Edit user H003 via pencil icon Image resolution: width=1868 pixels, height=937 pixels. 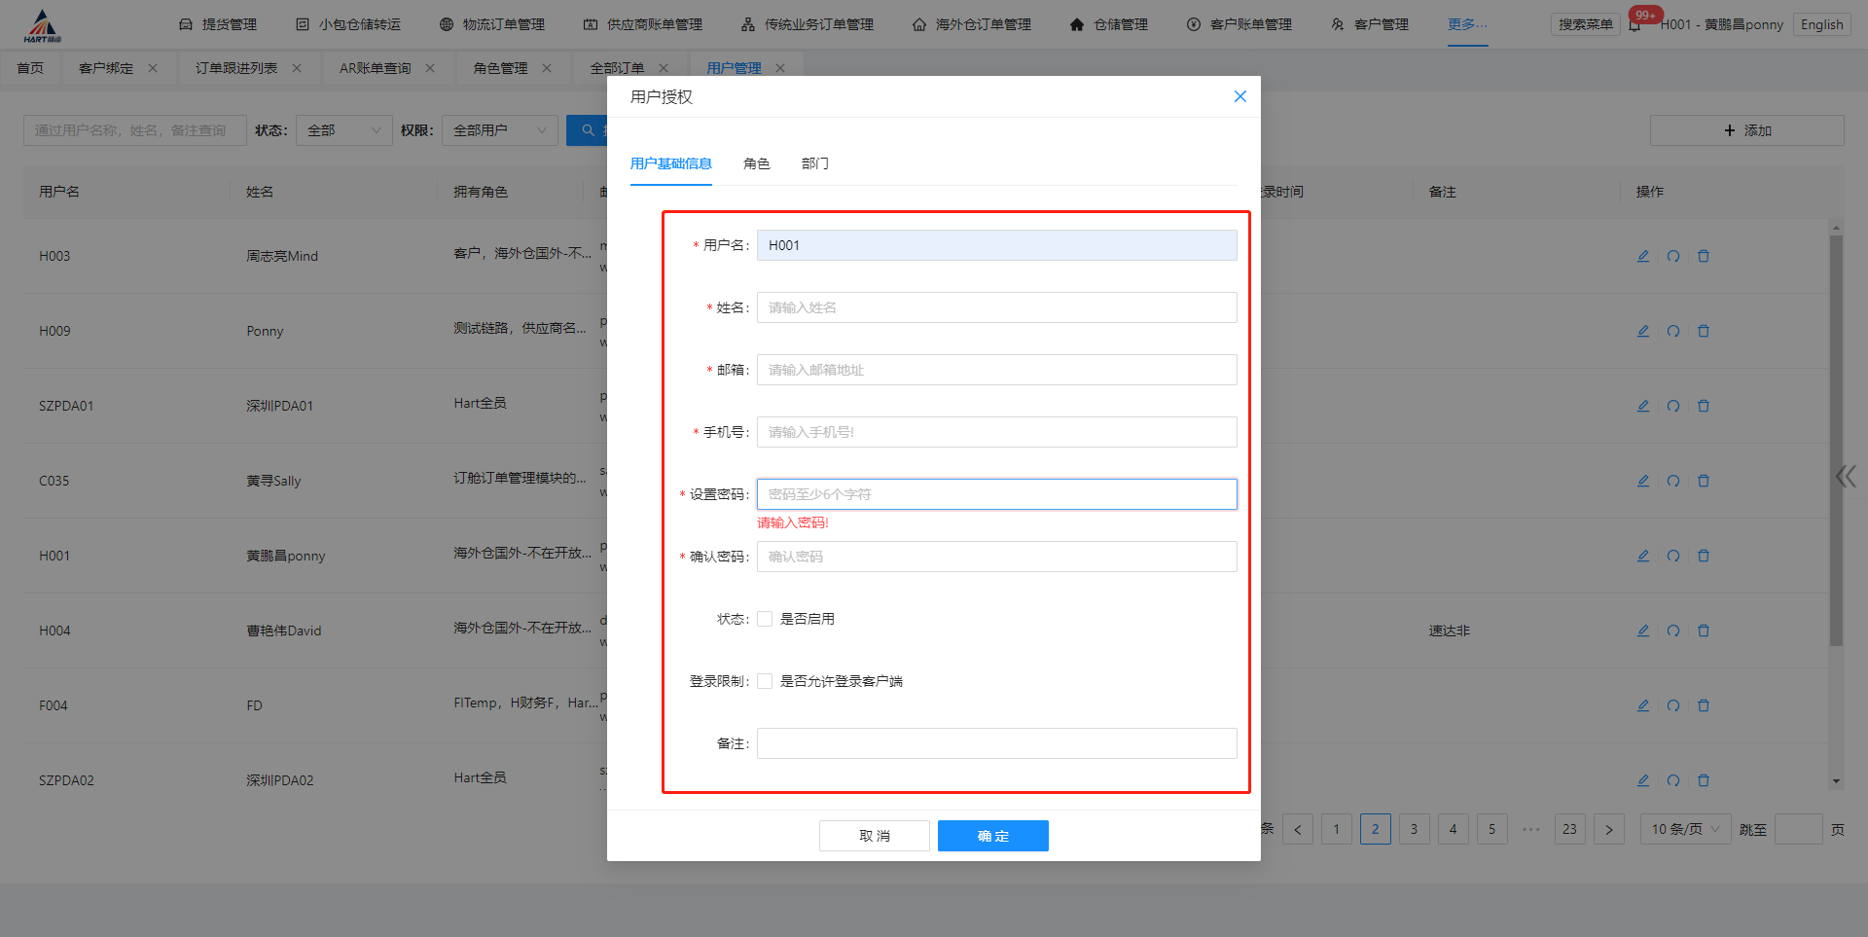(x=1643, y=256)
